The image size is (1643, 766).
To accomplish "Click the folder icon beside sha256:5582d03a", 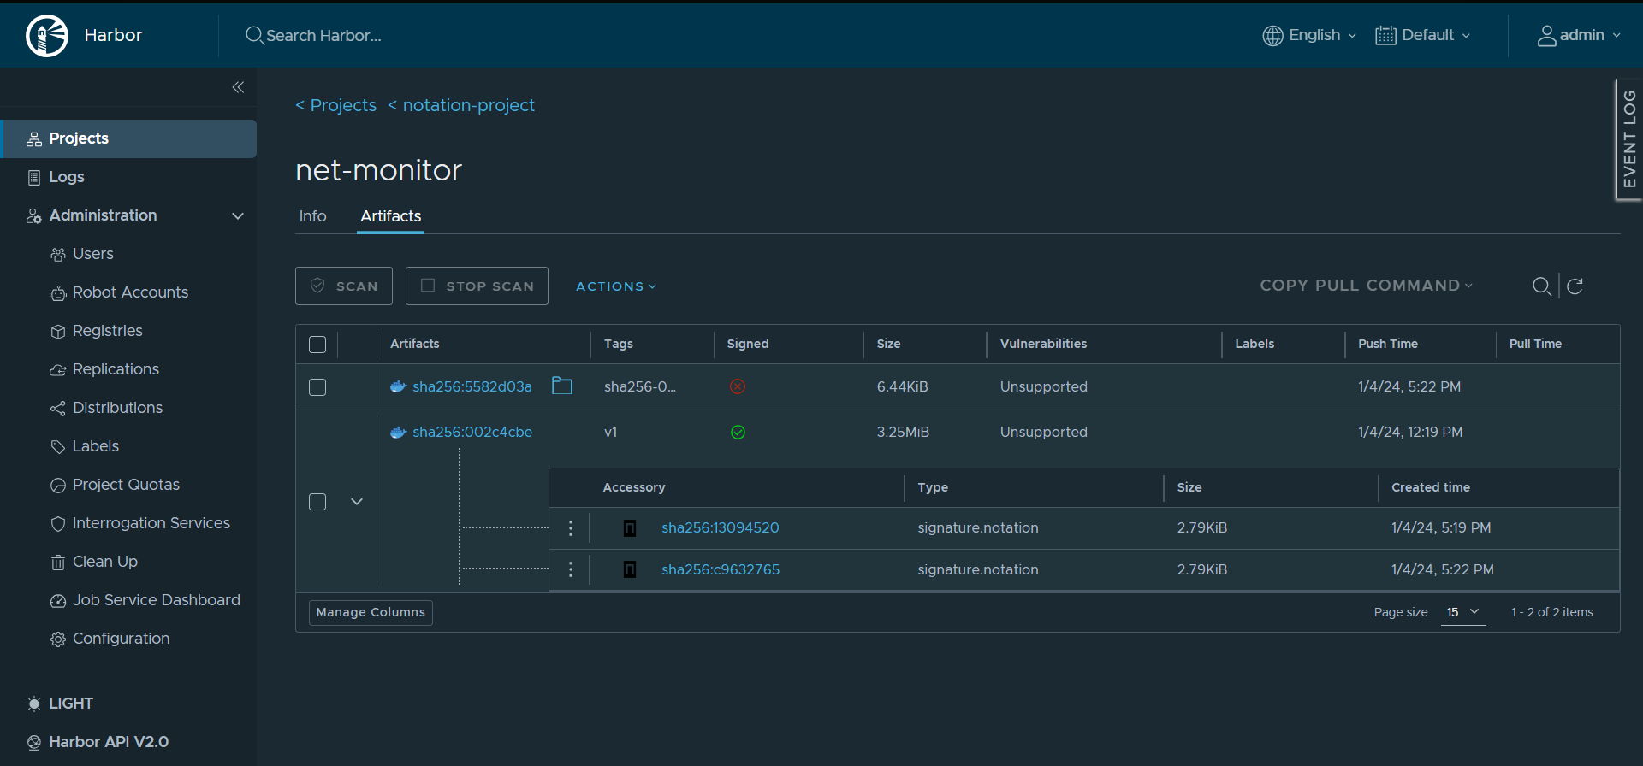I will tap(561, 386).
